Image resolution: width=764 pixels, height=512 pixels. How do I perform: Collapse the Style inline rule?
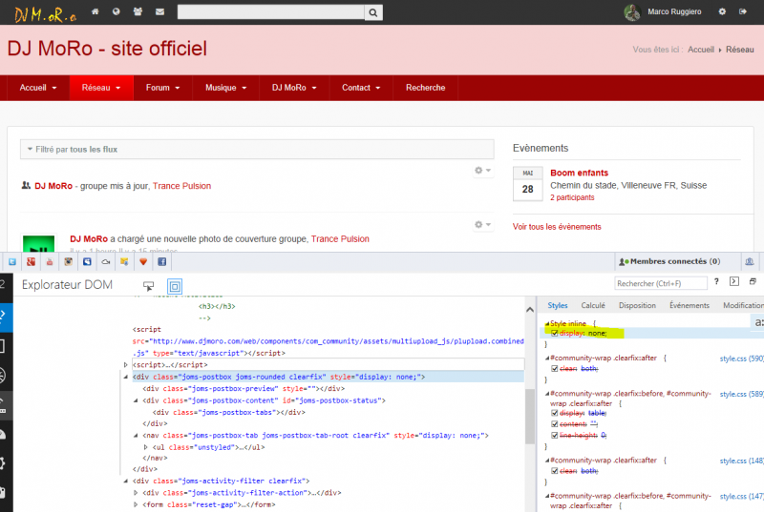click(546, 323)
